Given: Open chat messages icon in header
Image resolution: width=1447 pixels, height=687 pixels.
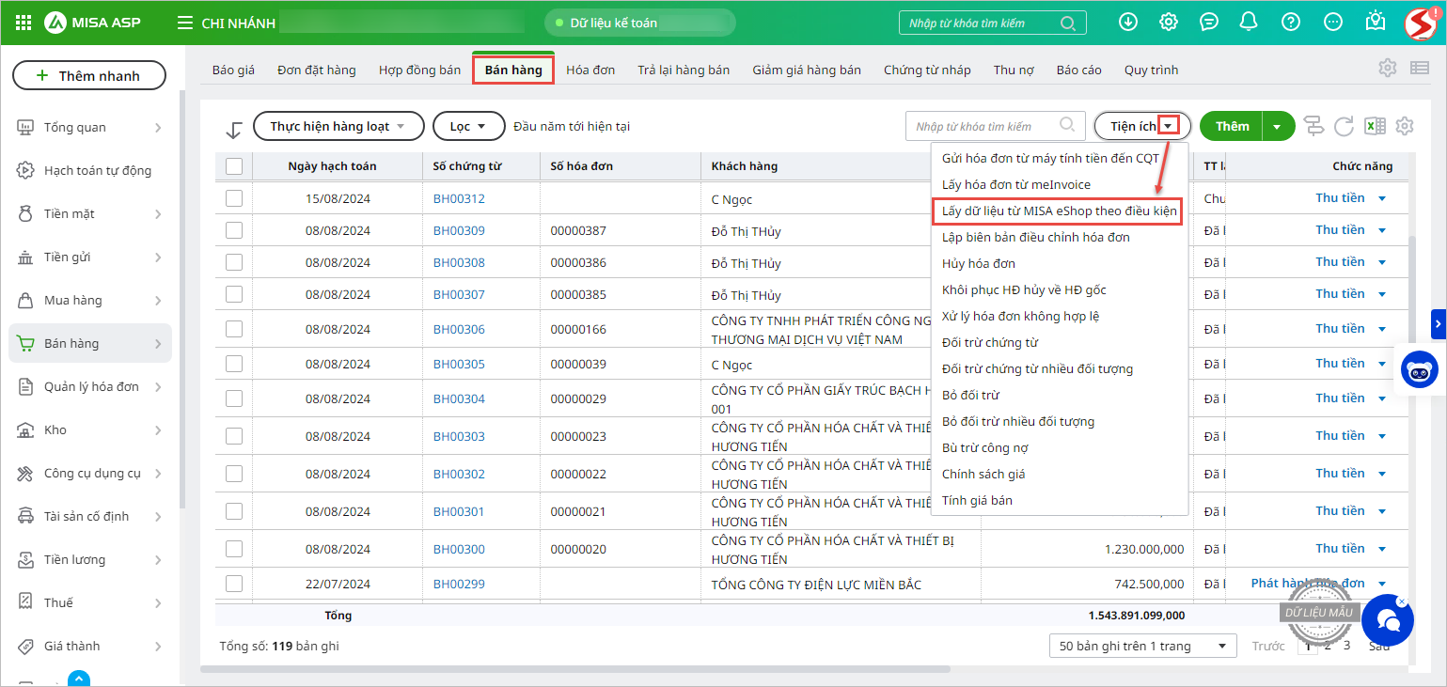Looking at the screenshot, I should 1209,23.
